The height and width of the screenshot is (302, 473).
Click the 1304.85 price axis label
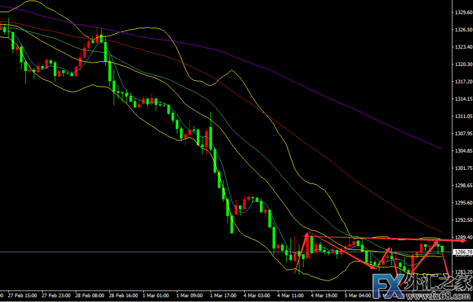[464, 150]
